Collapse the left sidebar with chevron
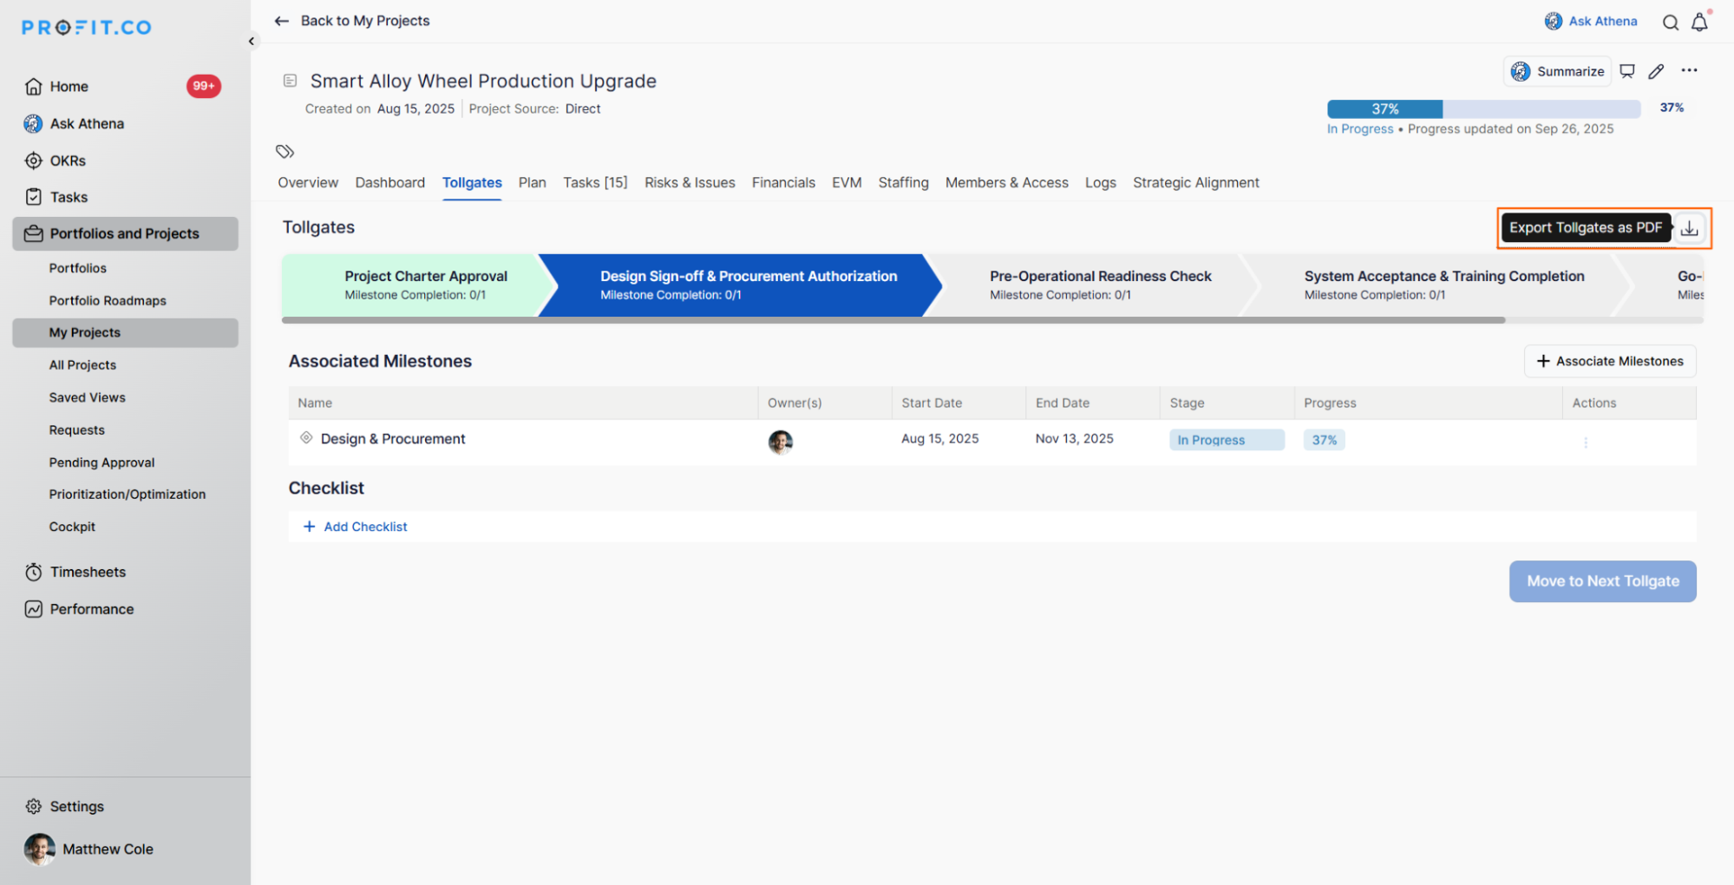 (x=252, y=41)
